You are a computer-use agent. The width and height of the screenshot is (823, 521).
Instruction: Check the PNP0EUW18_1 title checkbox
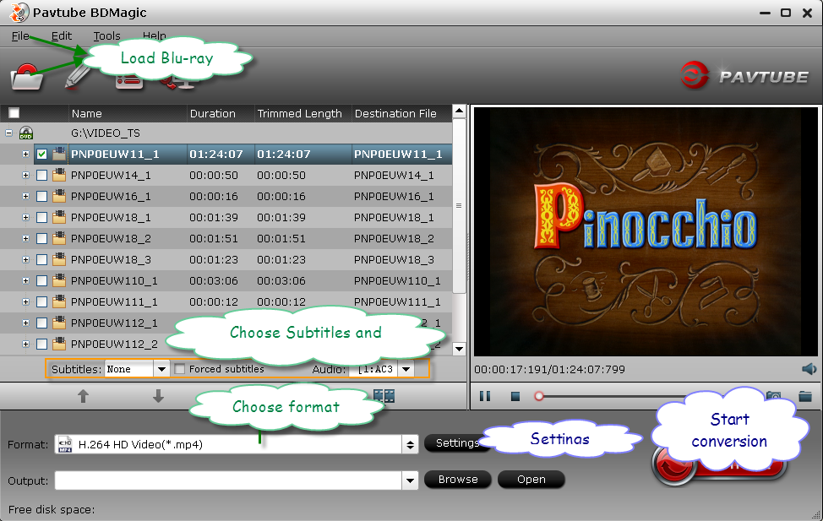pos(42,217)
